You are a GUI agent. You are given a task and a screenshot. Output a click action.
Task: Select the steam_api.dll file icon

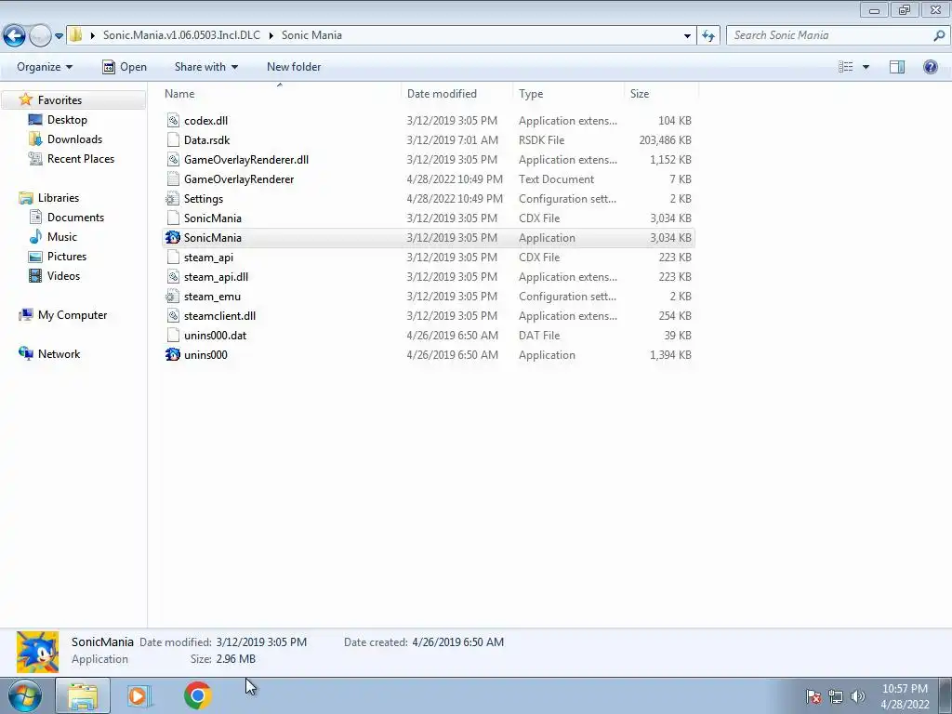coord(173,277)
